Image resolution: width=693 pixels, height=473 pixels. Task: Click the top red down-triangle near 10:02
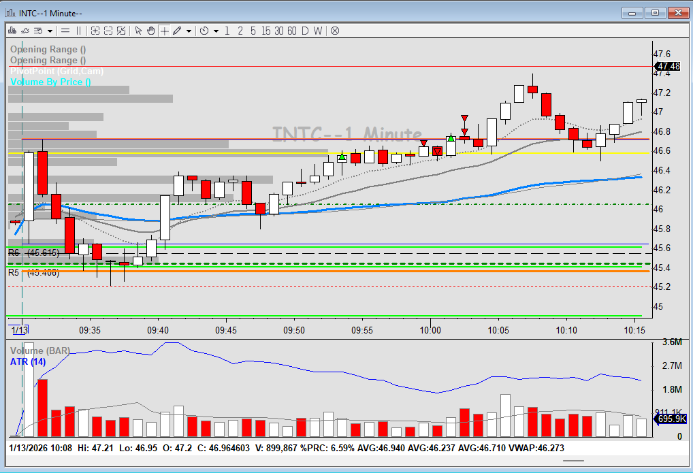[x=464, y=118]
